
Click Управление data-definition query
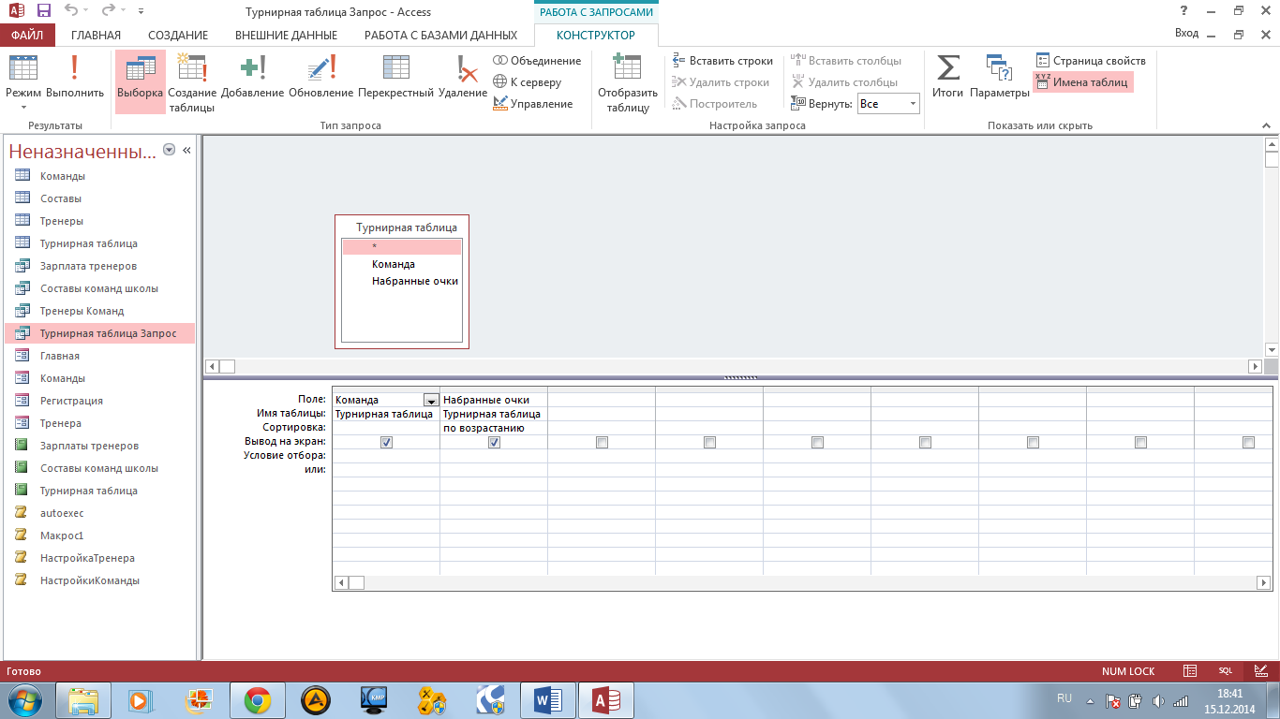click(x=533, y=104)
